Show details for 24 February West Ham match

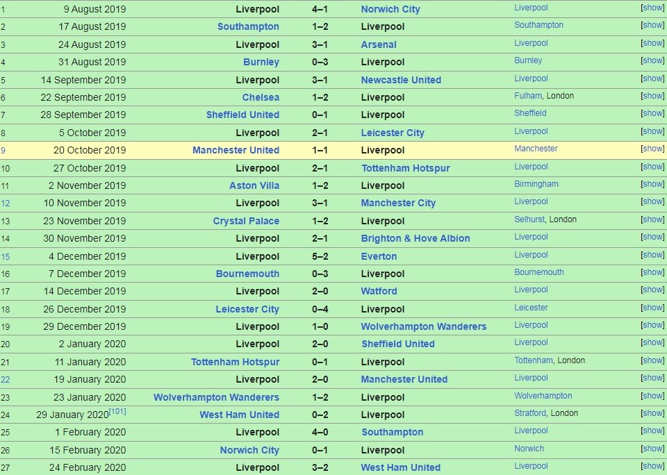[652, 466]
